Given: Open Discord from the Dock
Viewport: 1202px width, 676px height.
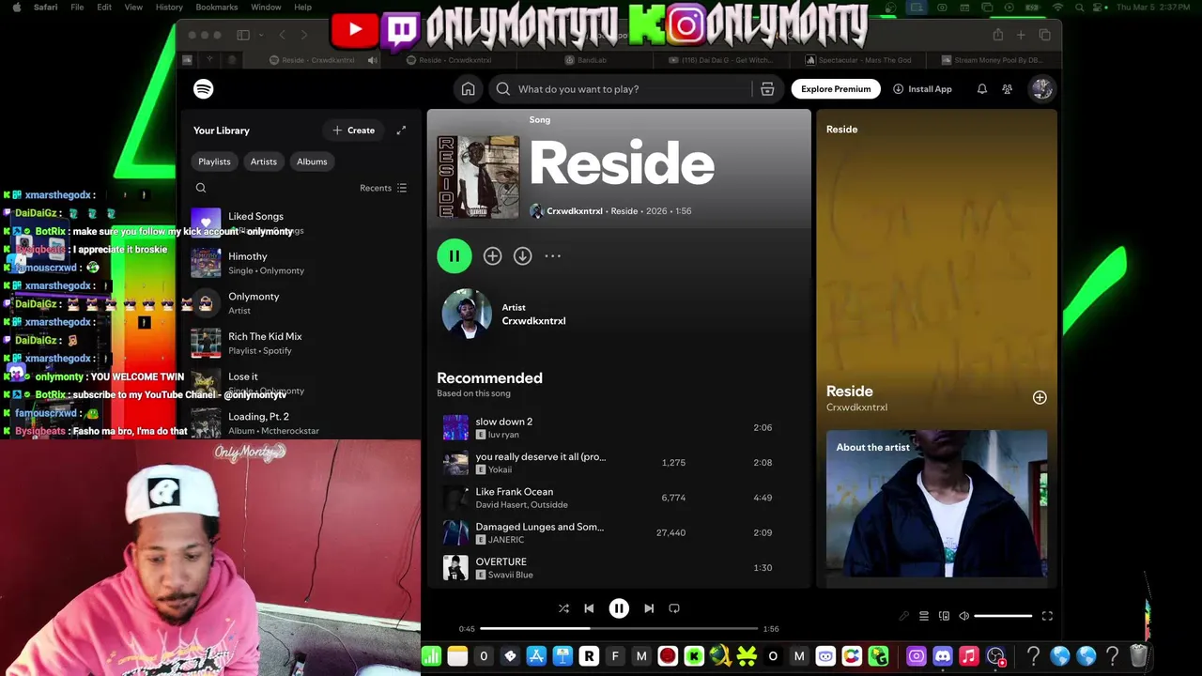Looking at the screenshot, I should coord(943,656).
